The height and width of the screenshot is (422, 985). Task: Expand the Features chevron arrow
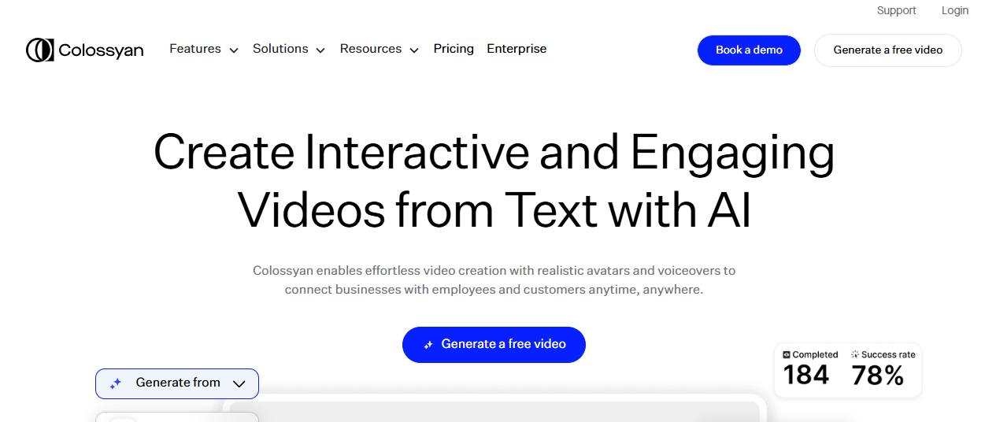[234, 50]
